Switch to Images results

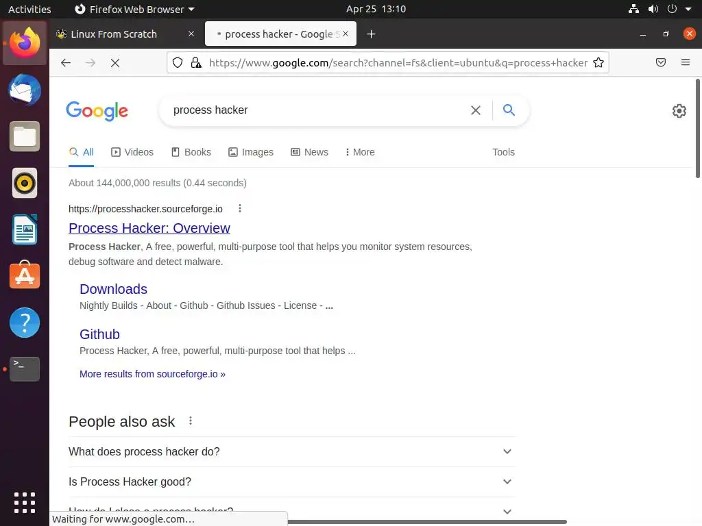(251, 152)
